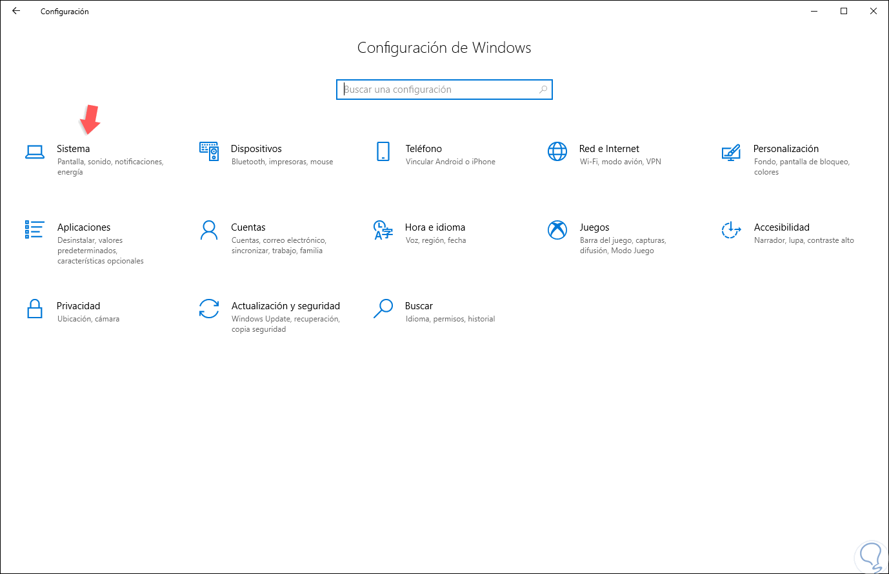Maximize the Configuración window
The width and height of the screenshot is (889, 574).
pyautogui.click(x=844, y=11)
